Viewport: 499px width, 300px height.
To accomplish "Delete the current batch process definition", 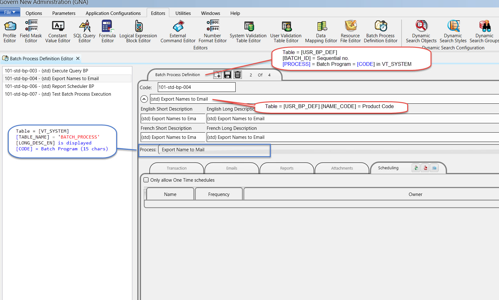I will pos(238,75).
